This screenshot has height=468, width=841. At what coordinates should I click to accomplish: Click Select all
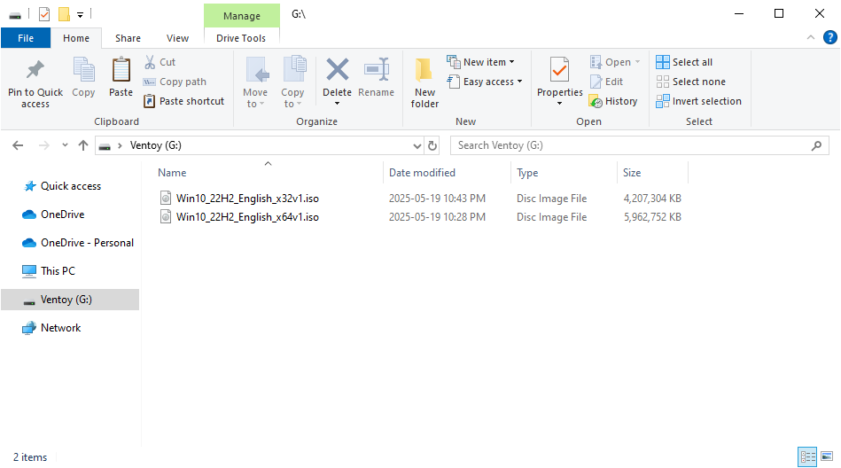click(684, 62)
